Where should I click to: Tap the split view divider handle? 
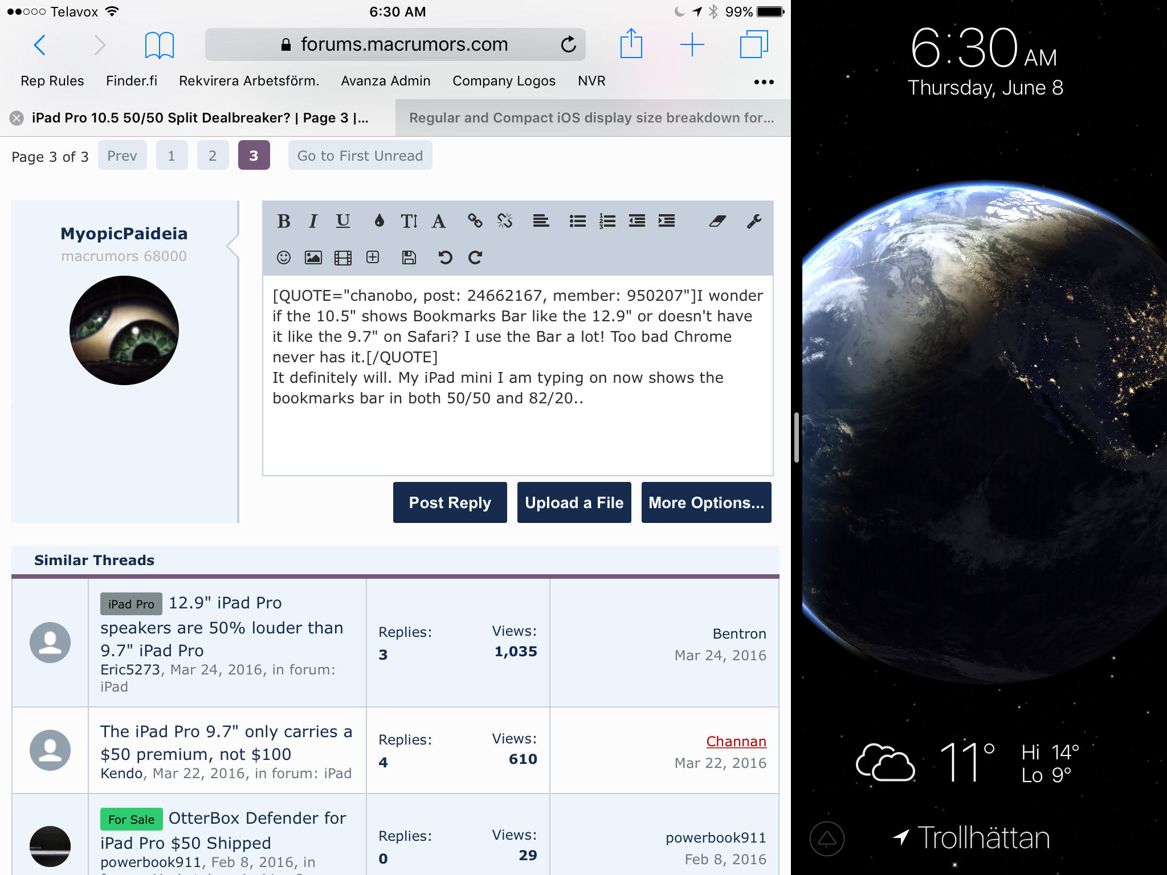(796, 437)
